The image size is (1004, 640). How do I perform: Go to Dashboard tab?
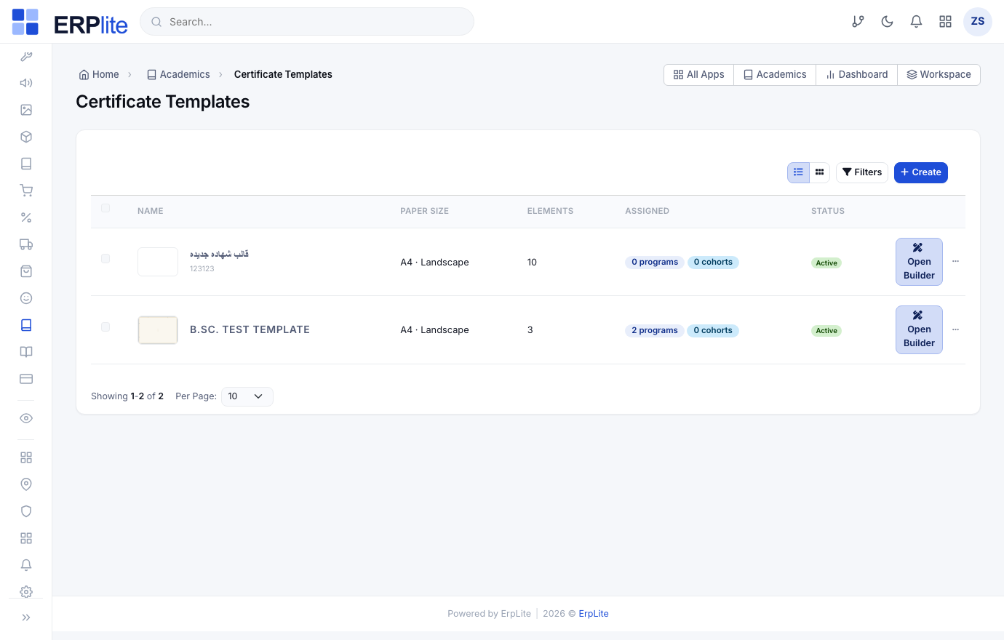856,75
